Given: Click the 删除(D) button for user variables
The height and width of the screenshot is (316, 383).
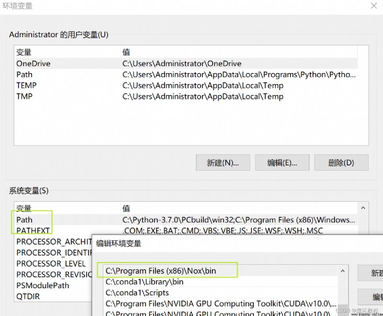Looking at the screenshot, I should [x=341, y=163].
